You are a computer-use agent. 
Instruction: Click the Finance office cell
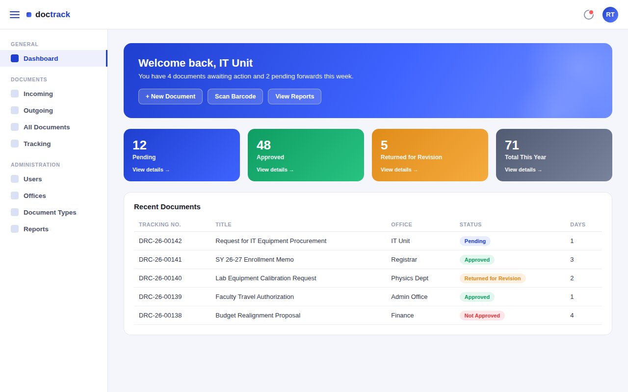(x=402, y=316)
